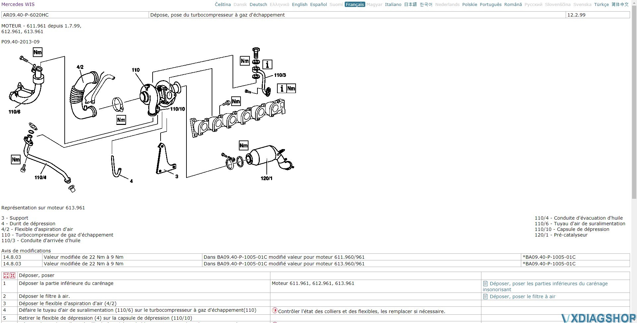Screen dimensions: 637x323
Task: Click the info icon left of the Nm box near 110/3
Action: click(x=282, y=88)
